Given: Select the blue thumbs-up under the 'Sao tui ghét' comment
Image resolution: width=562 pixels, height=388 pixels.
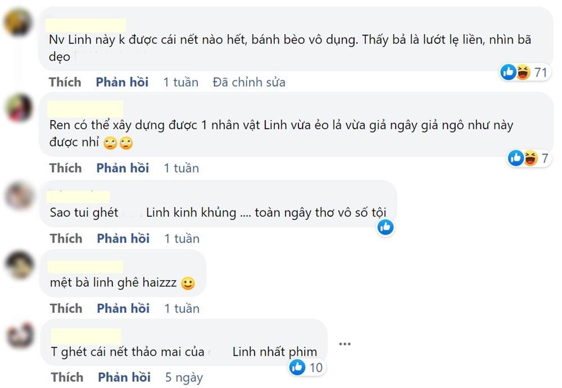Looking at the screenshot, I should click(385, 227).
